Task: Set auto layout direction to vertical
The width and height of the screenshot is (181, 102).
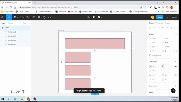Action: coord(150,66)
